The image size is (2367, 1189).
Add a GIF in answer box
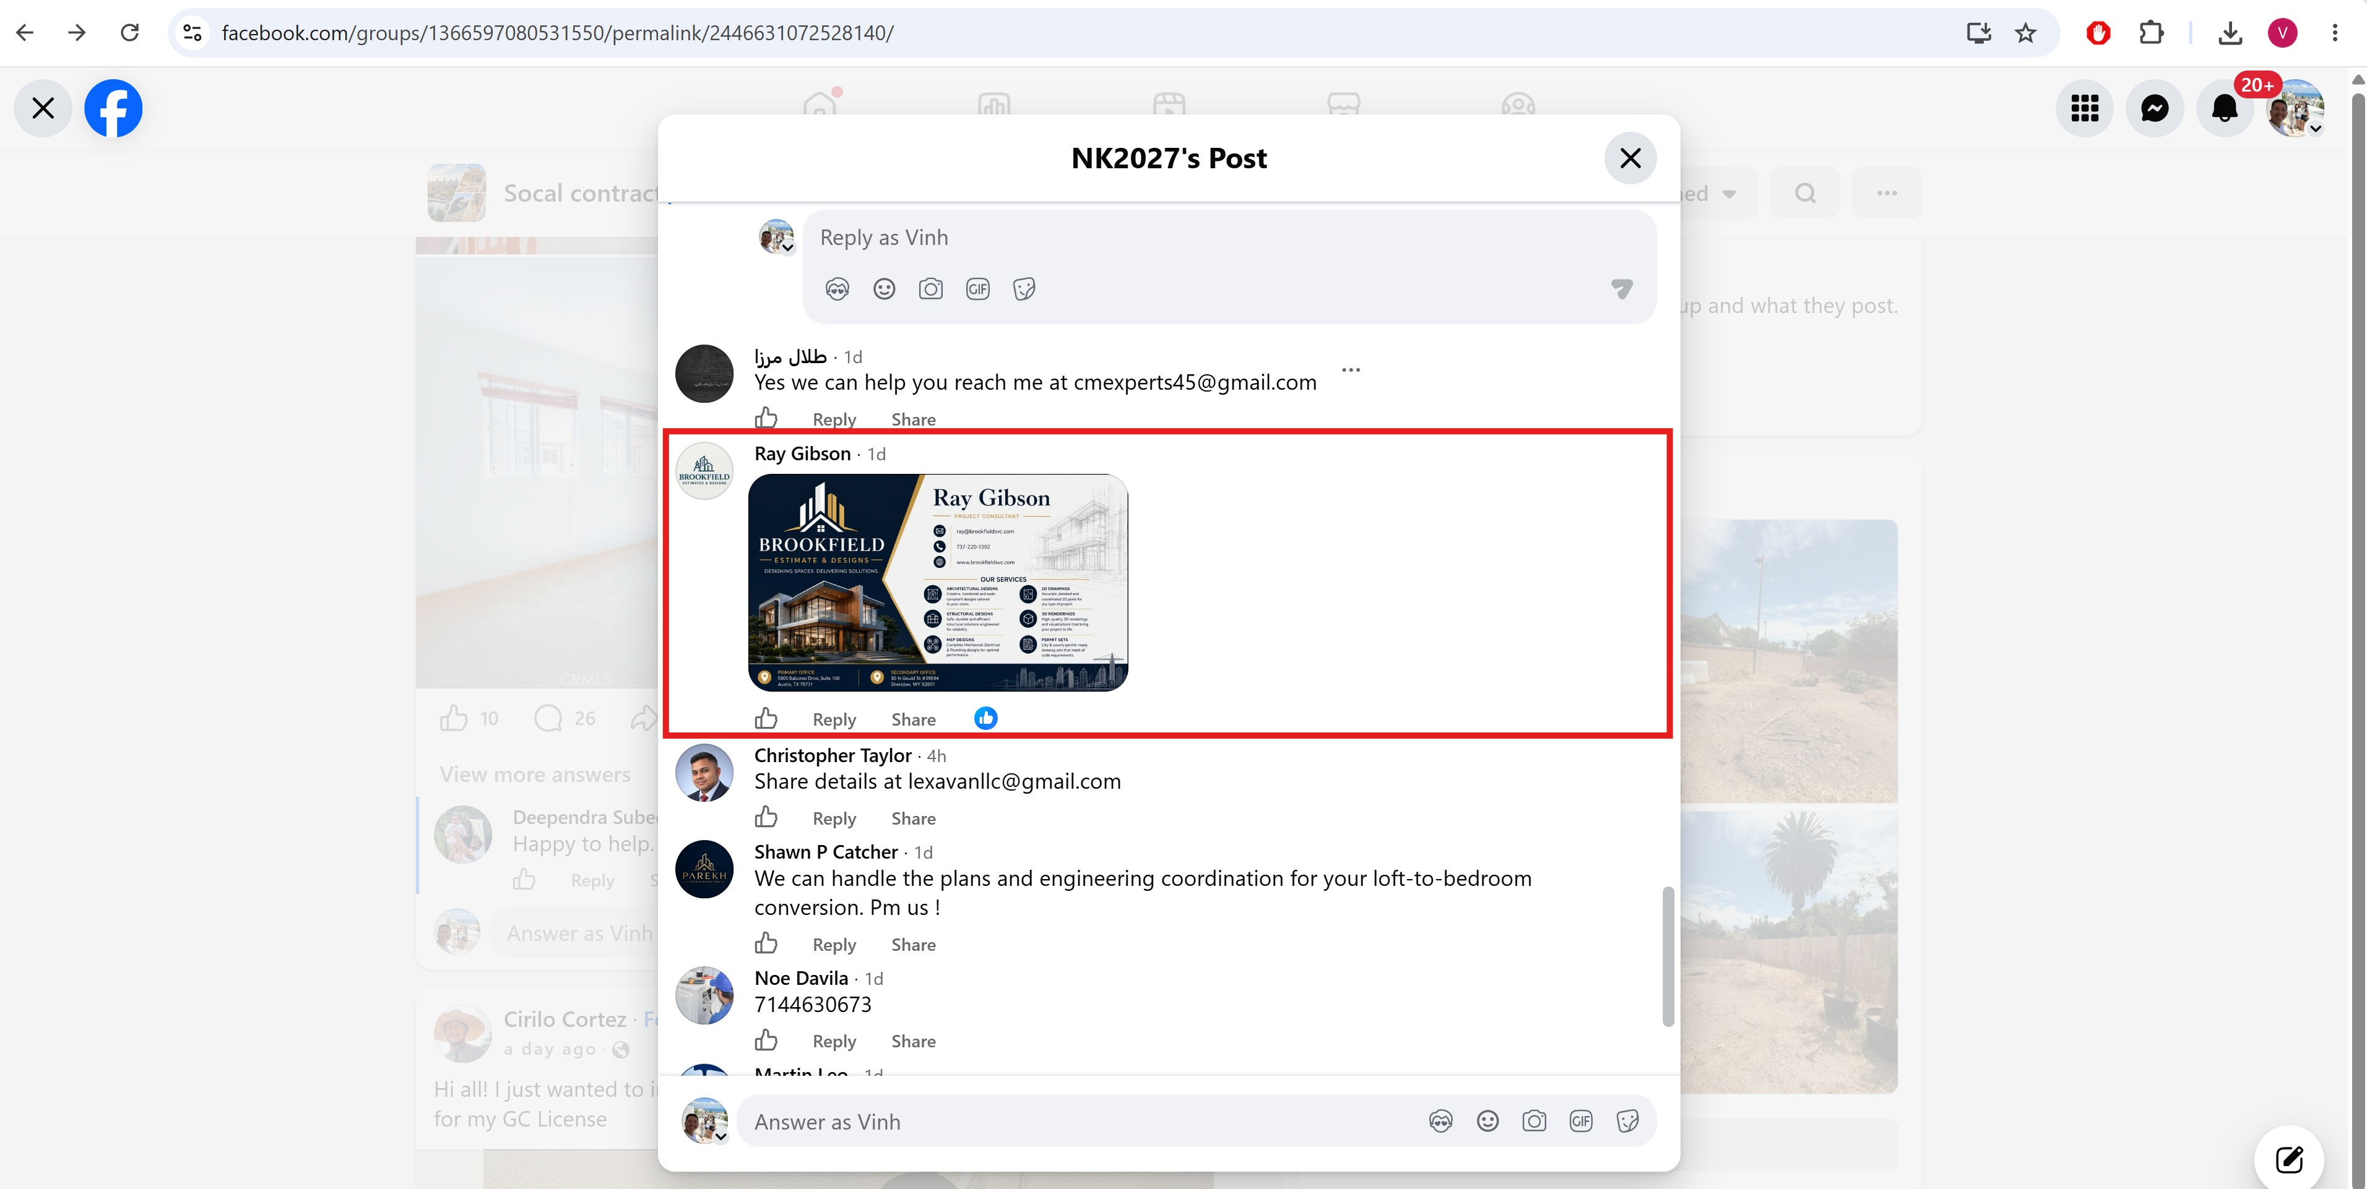[x=1582, y=1121]
